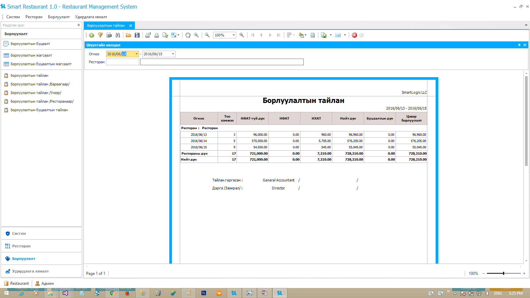The width and height of the screenshot is (530, 298).
Task: Expand the page color dropdown arrow
Action: click(305, 35)
